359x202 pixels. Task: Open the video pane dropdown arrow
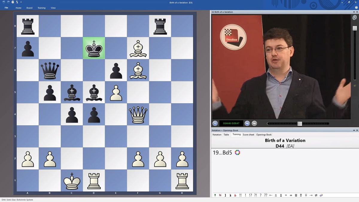354,12
